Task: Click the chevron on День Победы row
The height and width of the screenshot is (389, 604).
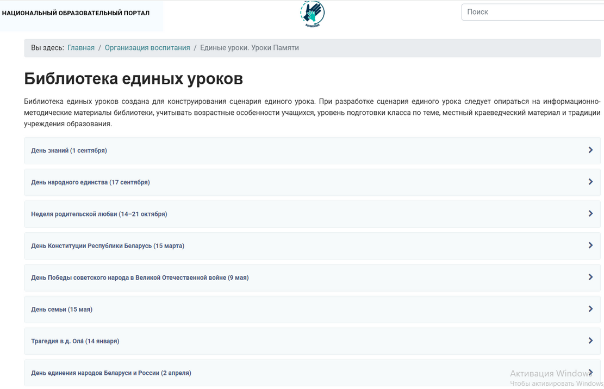Action: pyautogui.click(x=590, y=277)
